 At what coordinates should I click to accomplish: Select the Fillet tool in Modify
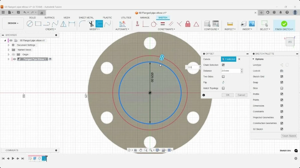click(x=82, y=24)
